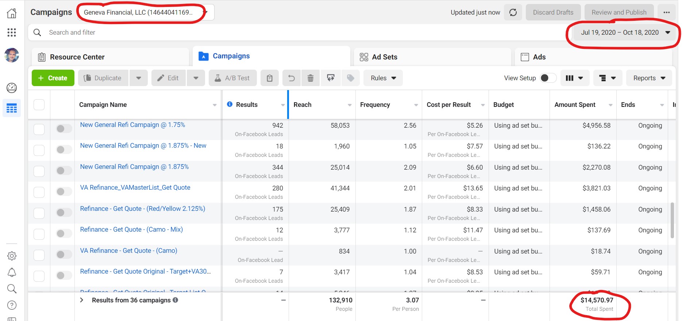
Task: Click the Search and filter field
Action: click(299, 32)
